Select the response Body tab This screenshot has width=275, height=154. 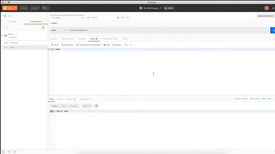(x=52, y=99)
